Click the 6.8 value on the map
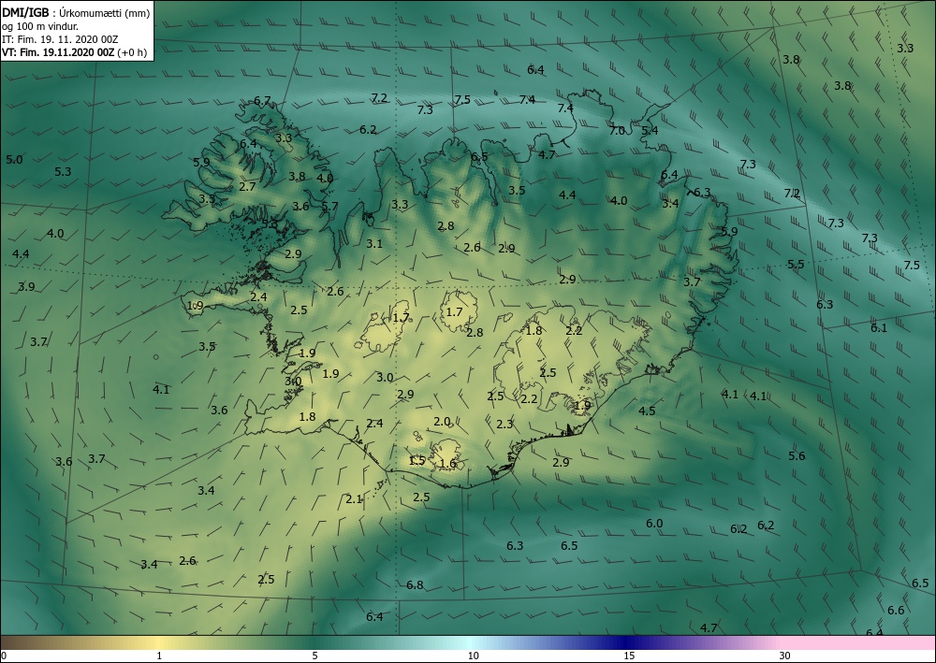 point(415,584)
